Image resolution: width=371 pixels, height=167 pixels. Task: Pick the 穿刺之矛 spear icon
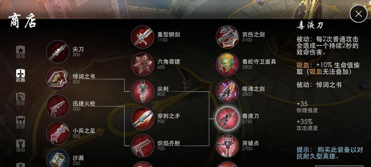pos(142,119)
